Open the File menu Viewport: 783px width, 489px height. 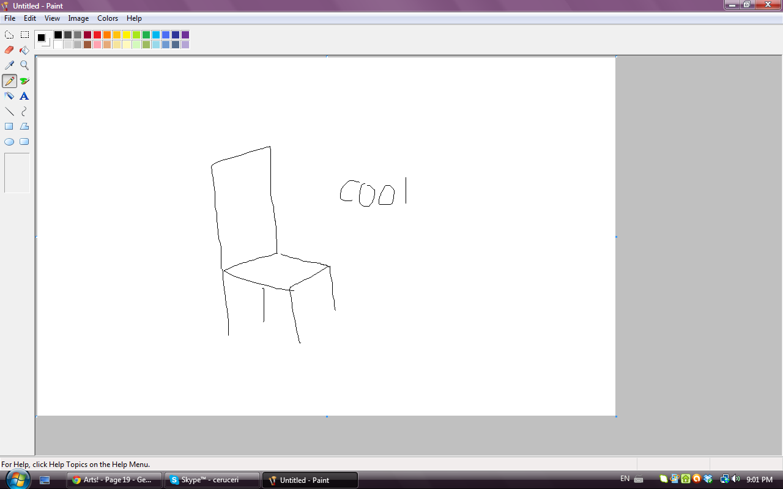(x=10, y=18)
